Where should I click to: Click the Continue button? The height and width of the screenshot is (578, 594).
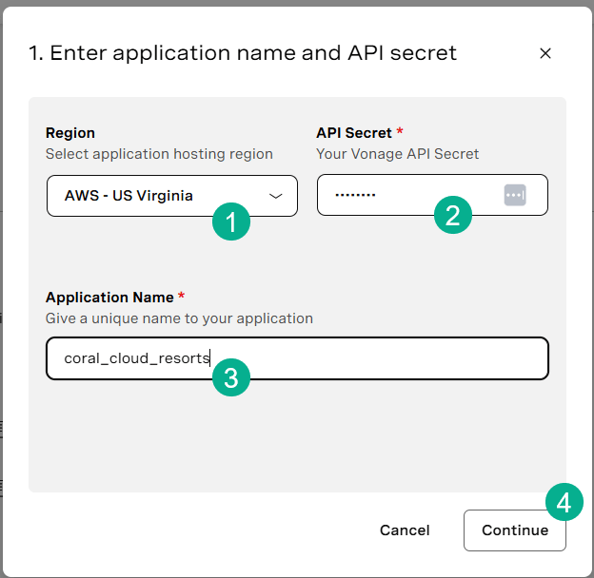point(514,530)
